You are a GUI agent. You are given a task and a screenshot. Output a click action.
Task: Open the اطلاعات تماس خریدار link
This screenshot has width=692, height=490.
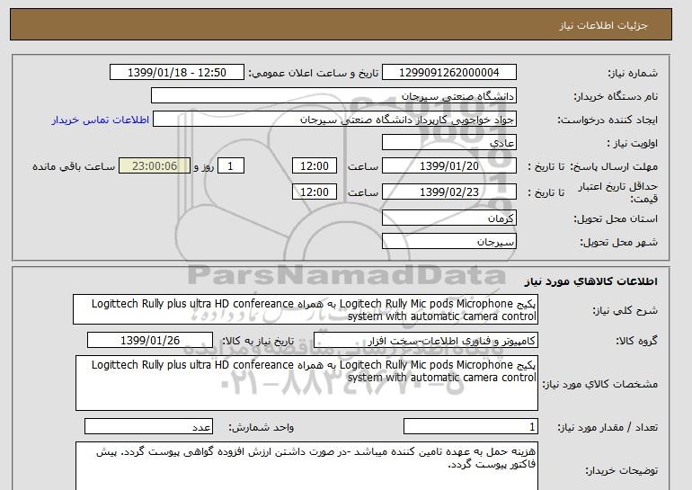(100, 120)
